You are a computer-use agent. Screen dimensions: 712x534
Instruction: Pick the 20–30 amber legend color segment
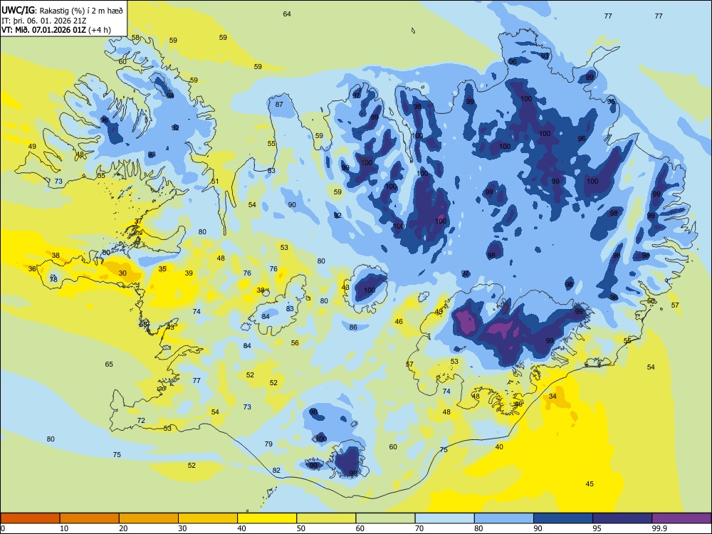(x=149, y=518)
